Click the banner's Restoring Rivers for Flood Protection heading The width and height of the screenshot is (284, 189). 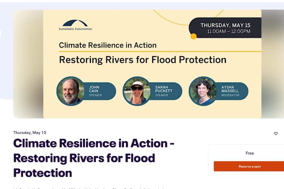coord(143,60)
